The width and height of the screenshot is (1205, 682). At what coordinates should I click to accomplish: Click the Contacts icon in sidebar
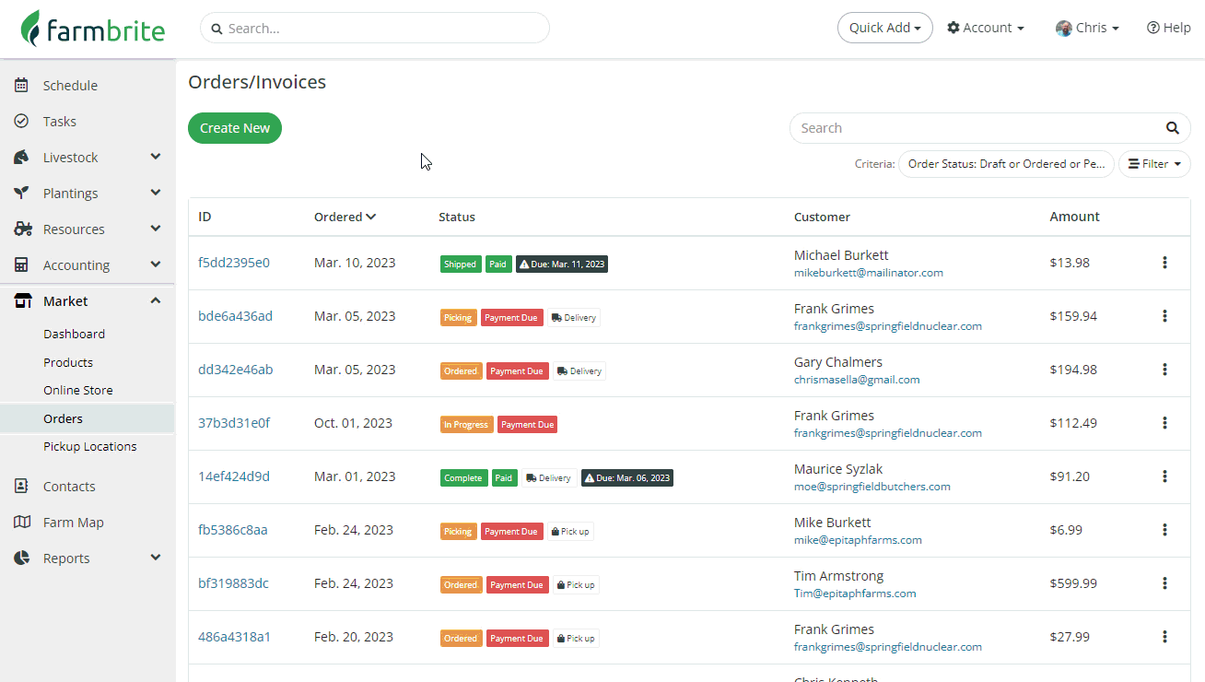(22, 487)
